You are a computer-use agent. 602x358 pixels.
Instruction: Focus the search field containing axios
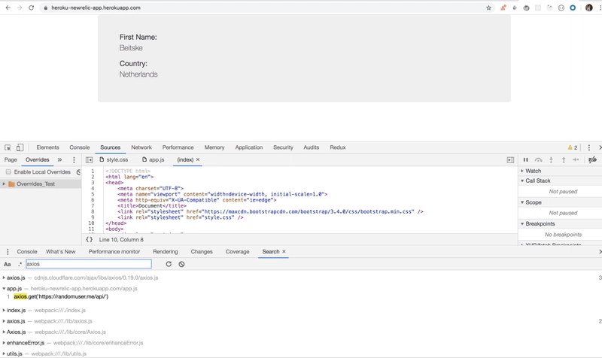click(89, 264)
